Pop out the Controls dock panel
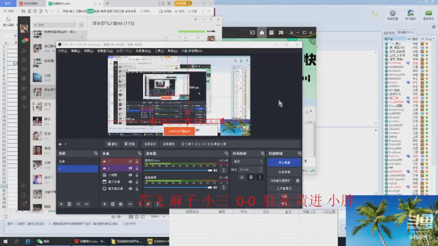Image resolution: width=438 pixels, height=246 pixels. [299, 154]
